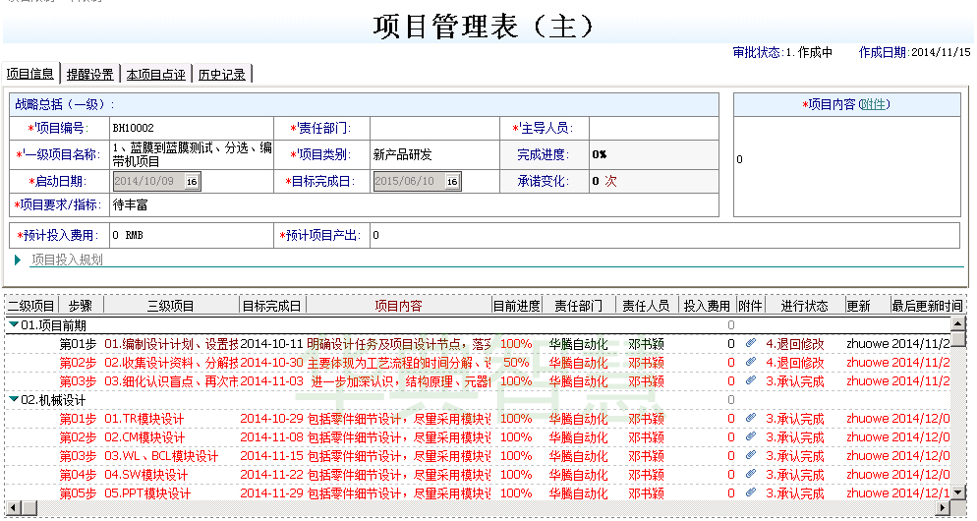
Task: Click the 责任部门 empty field
Action: click(434, 129)
